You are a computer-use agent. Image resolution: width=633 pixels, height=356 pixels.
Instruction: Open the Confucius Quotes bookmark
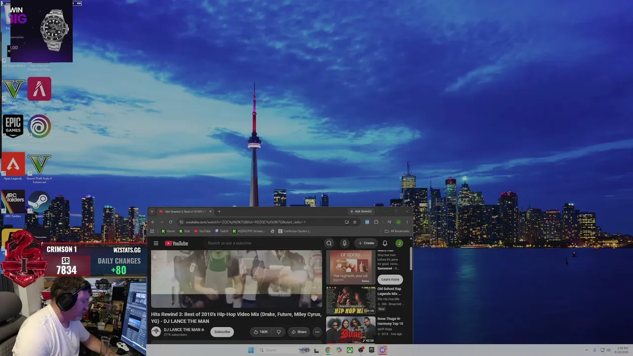point(295,231)
